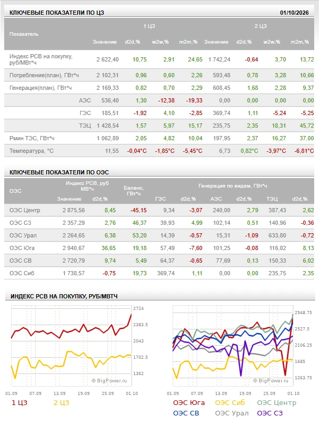Click the ГЭС value 185,51
Viewport: 321px width, 426px height.
110,113
